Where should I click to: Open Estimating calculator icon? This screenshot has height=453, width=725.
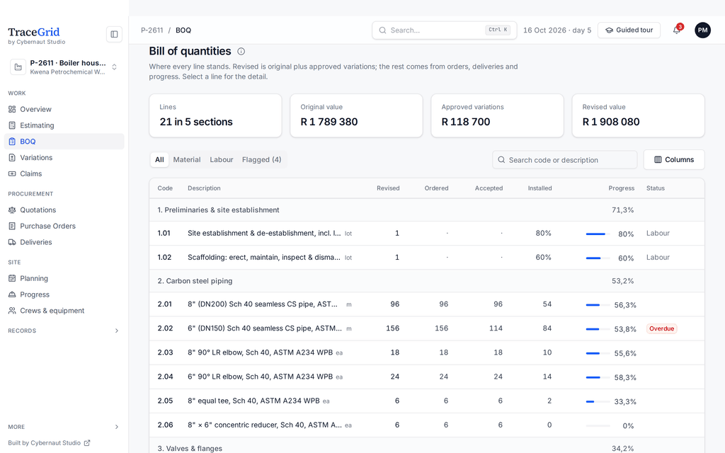(x=12, y=125)
